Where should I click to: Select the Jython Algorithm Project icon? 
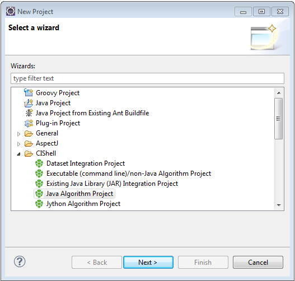point(39,204)
